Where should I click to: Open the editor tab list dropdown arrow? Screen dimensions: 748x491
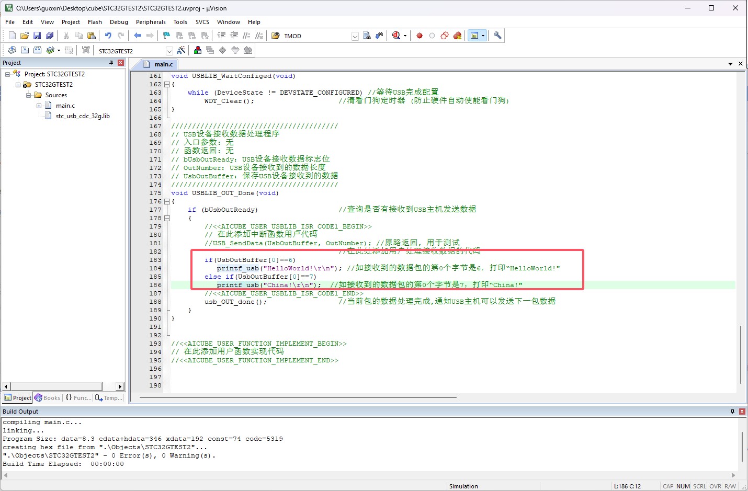click(x=730, y=64)
